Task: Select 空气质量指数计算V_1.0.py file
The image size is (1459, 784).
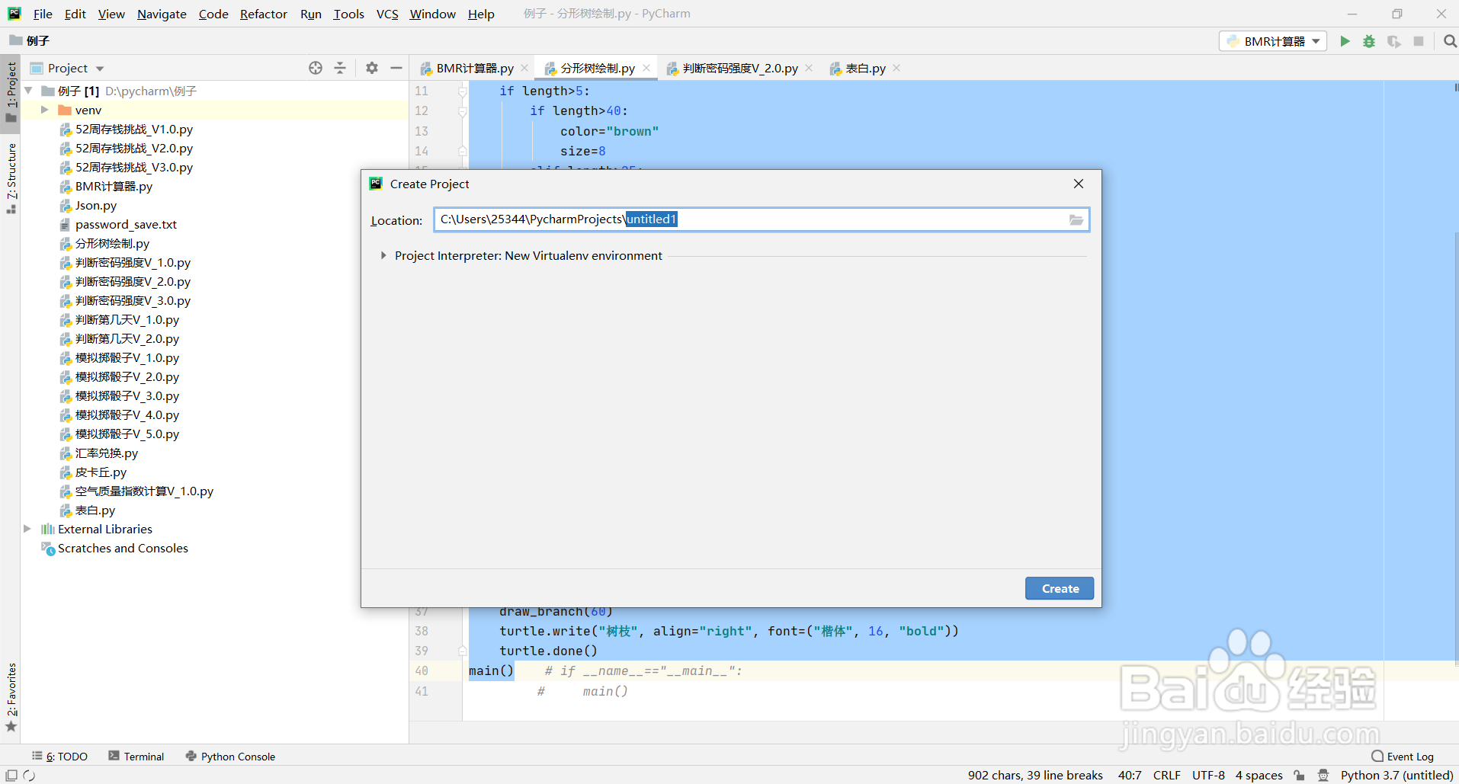Action: [143, 491]
